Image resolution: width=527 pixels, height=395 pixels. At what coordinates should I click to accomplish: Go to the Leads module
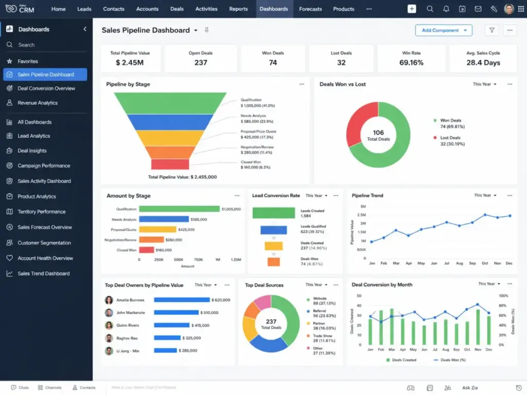coord(84,9)
